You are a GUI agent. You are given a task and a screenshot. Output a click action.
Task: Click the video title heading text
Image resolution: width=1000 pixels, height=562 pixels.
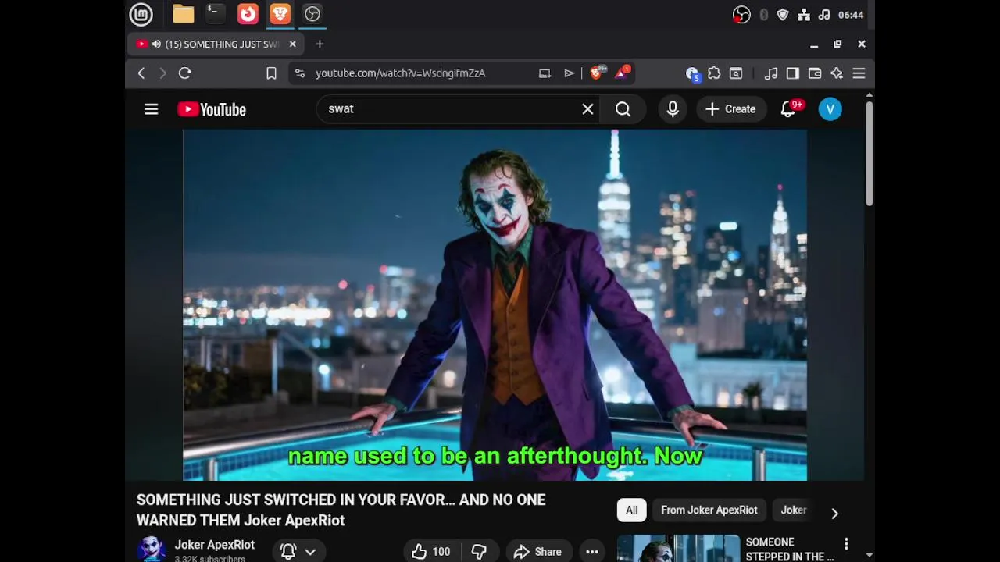(341, 510)
